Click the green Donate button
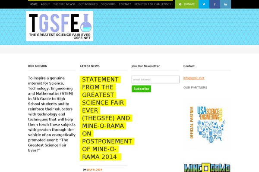259x172 pixels. [x=186, y=4]
